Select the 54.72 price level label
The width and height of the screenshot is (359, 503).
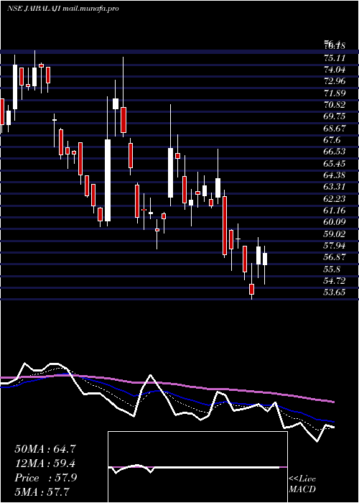point(335,281)
